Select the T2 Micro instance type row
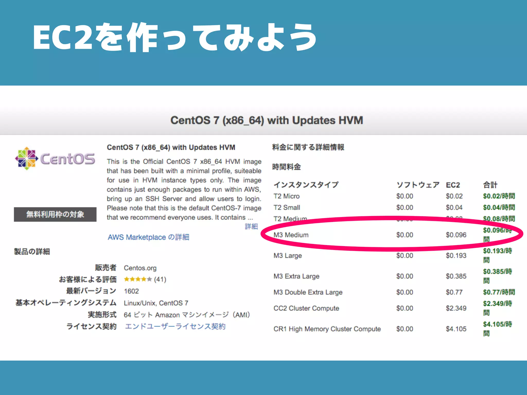 pyautogui.click(x=394, y=196)
